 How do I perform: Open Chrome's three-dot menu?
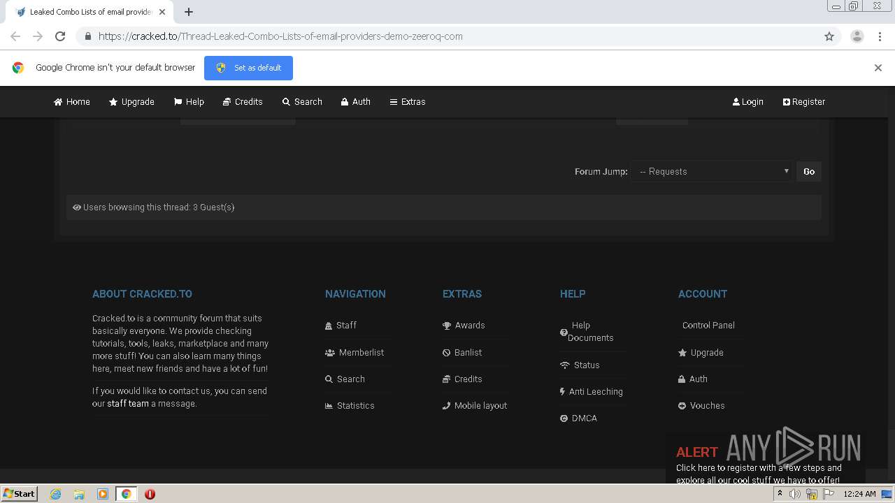tap(880, 36)
